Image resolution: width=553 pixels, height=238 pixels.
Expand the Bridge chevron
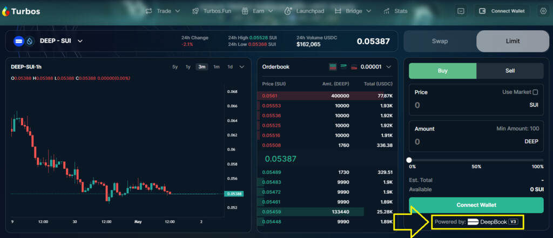click(x=368, y=11)
